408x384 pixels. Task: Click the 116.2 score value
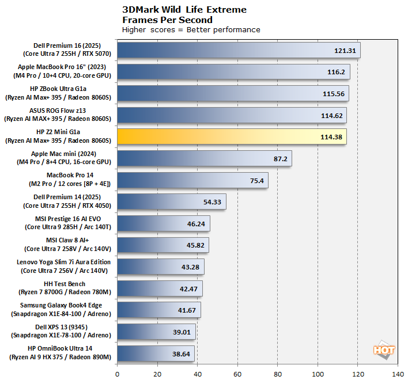pos(336,72)
